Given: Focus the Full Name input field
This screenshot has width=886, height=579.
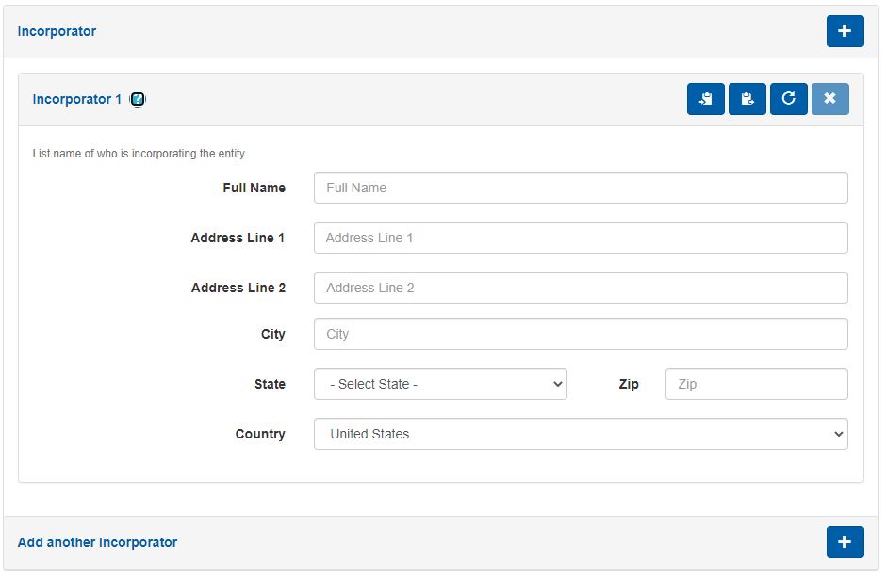Looking at the screenshot, I should [x=580, y=188].
